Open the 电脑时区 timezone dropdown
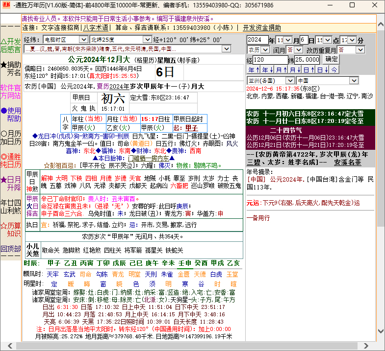 click(x=83, y=39)
